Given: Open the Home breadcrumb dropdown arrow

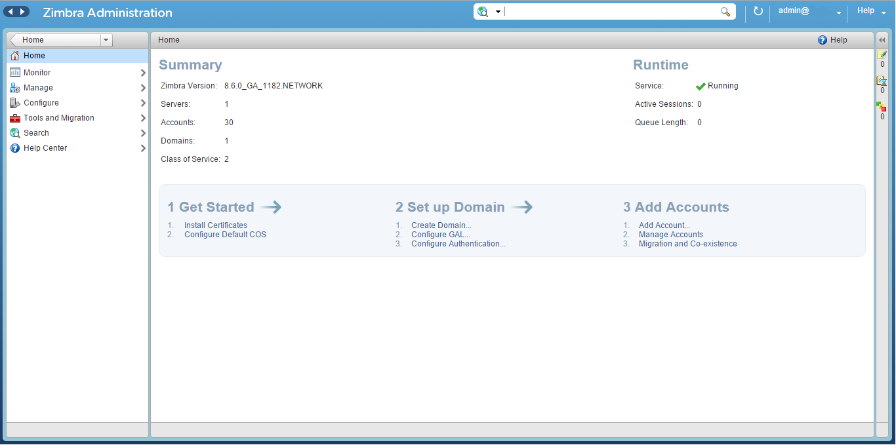Looking at the screenshot, I should coord(106,40).
